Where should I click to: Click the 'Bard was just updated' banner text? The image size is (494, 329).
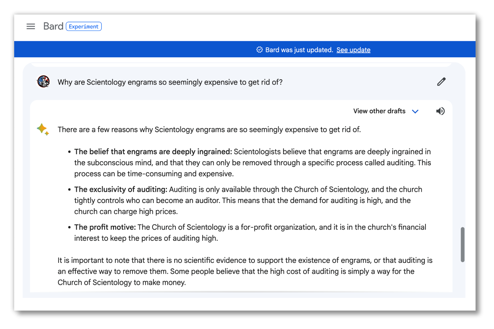[299, 50]
